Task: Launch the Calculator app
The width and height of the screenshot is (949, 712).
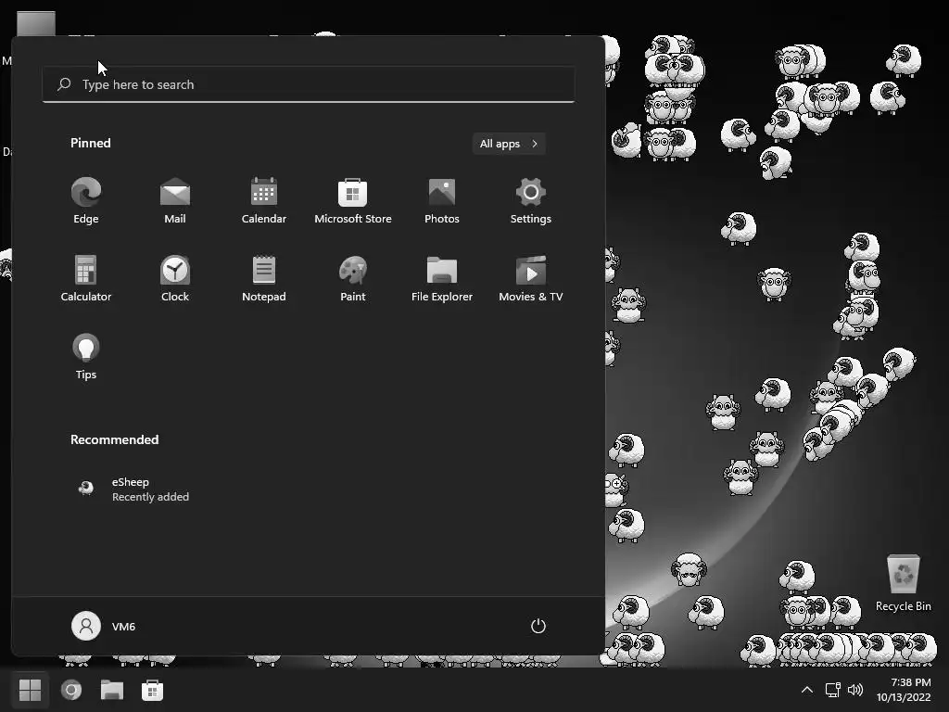Action: point(86,278)
